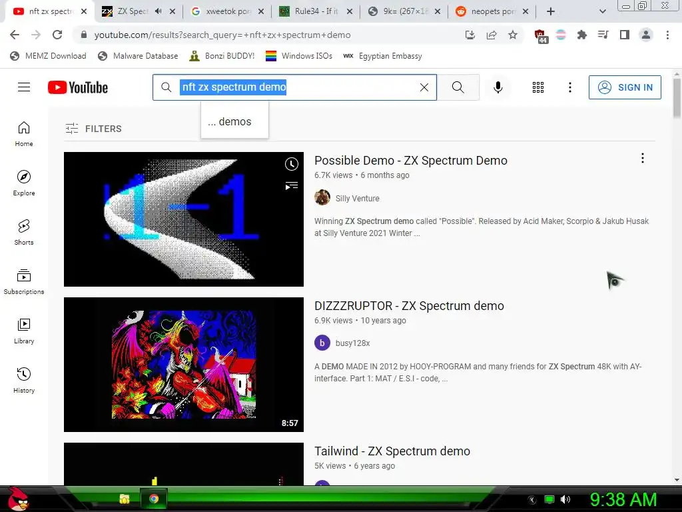Open the Extensions puzzle icon
This screenshot has width=682, height=512.
(x=582, y=35)
